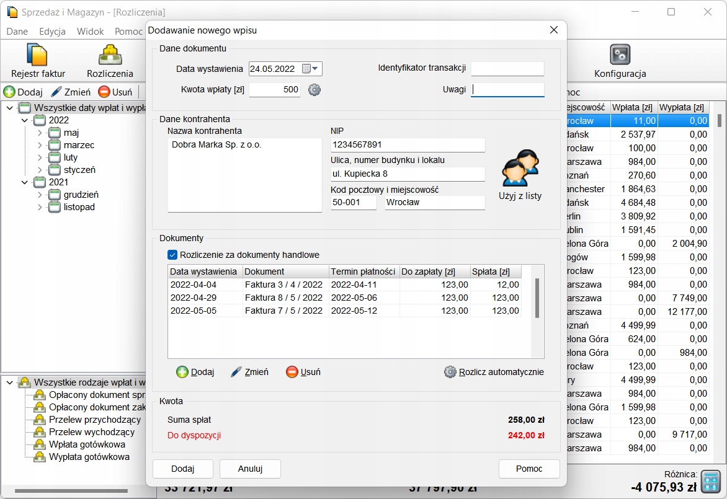Open calculator icon in bottom right corner
Viewport: 727px width, 499px height.
point(710,481)
